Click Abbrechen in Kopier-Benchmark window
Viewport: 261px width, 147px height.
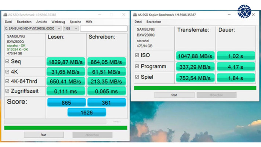tap(216, 95)
